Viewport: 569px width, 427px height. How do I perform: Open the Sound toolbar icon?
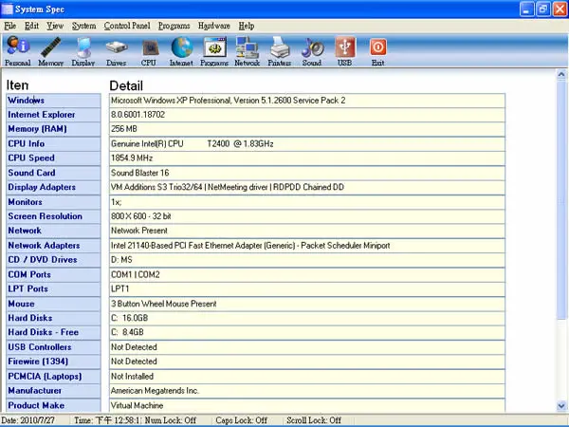(312, 51)
